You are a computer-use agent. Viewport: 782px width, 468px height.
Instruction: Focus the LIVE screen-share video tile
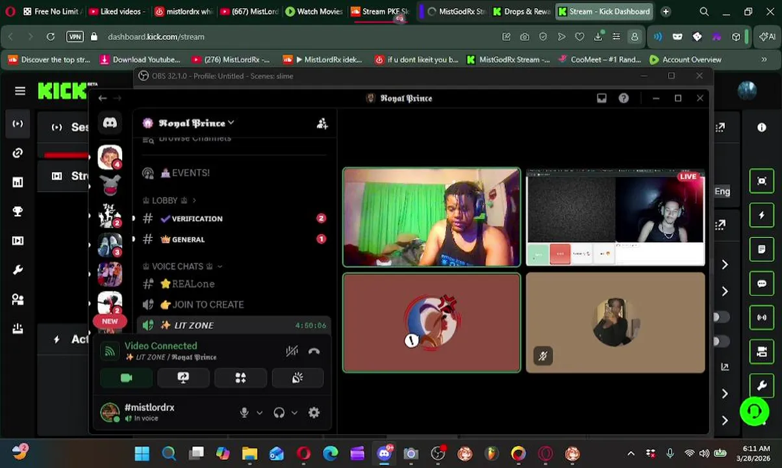(615, 217)
